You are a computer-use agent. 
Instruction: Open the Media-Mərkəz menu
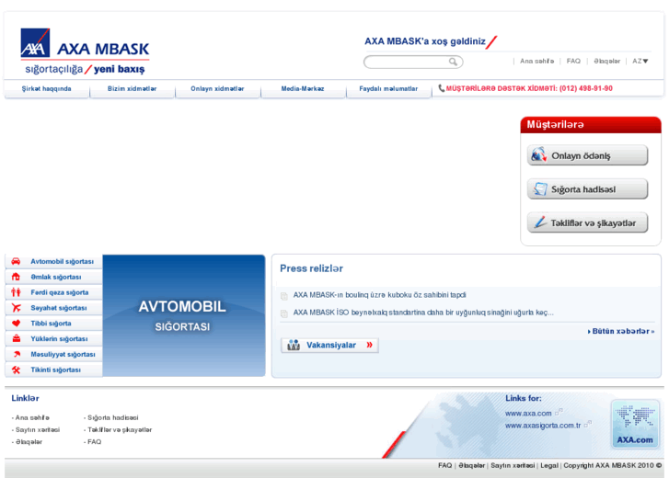(303, 88)
